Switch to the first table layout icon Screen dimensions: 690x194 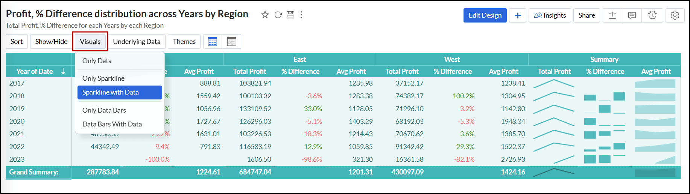click(213, 42)
